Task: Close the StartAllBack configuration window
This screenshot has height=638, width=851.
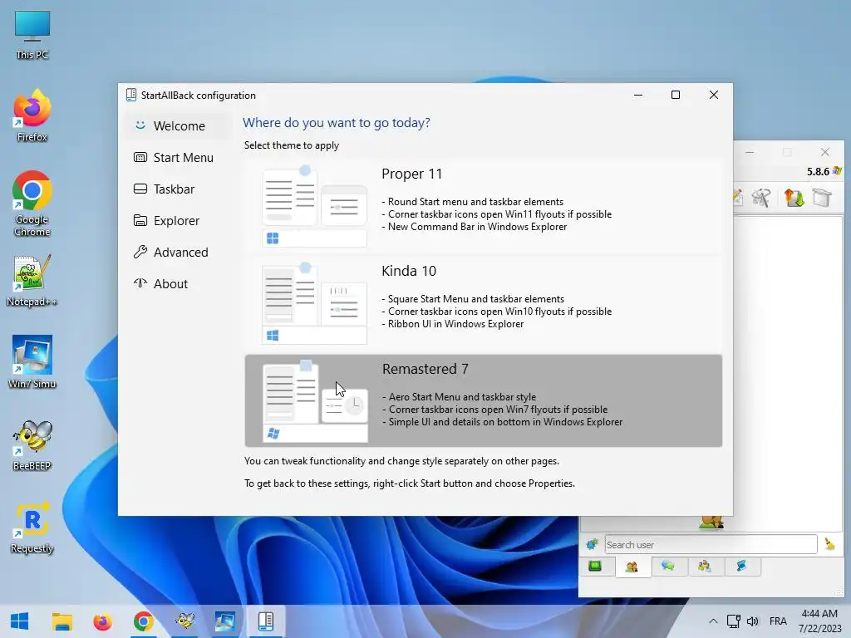Action: click(x=714, y=95)
